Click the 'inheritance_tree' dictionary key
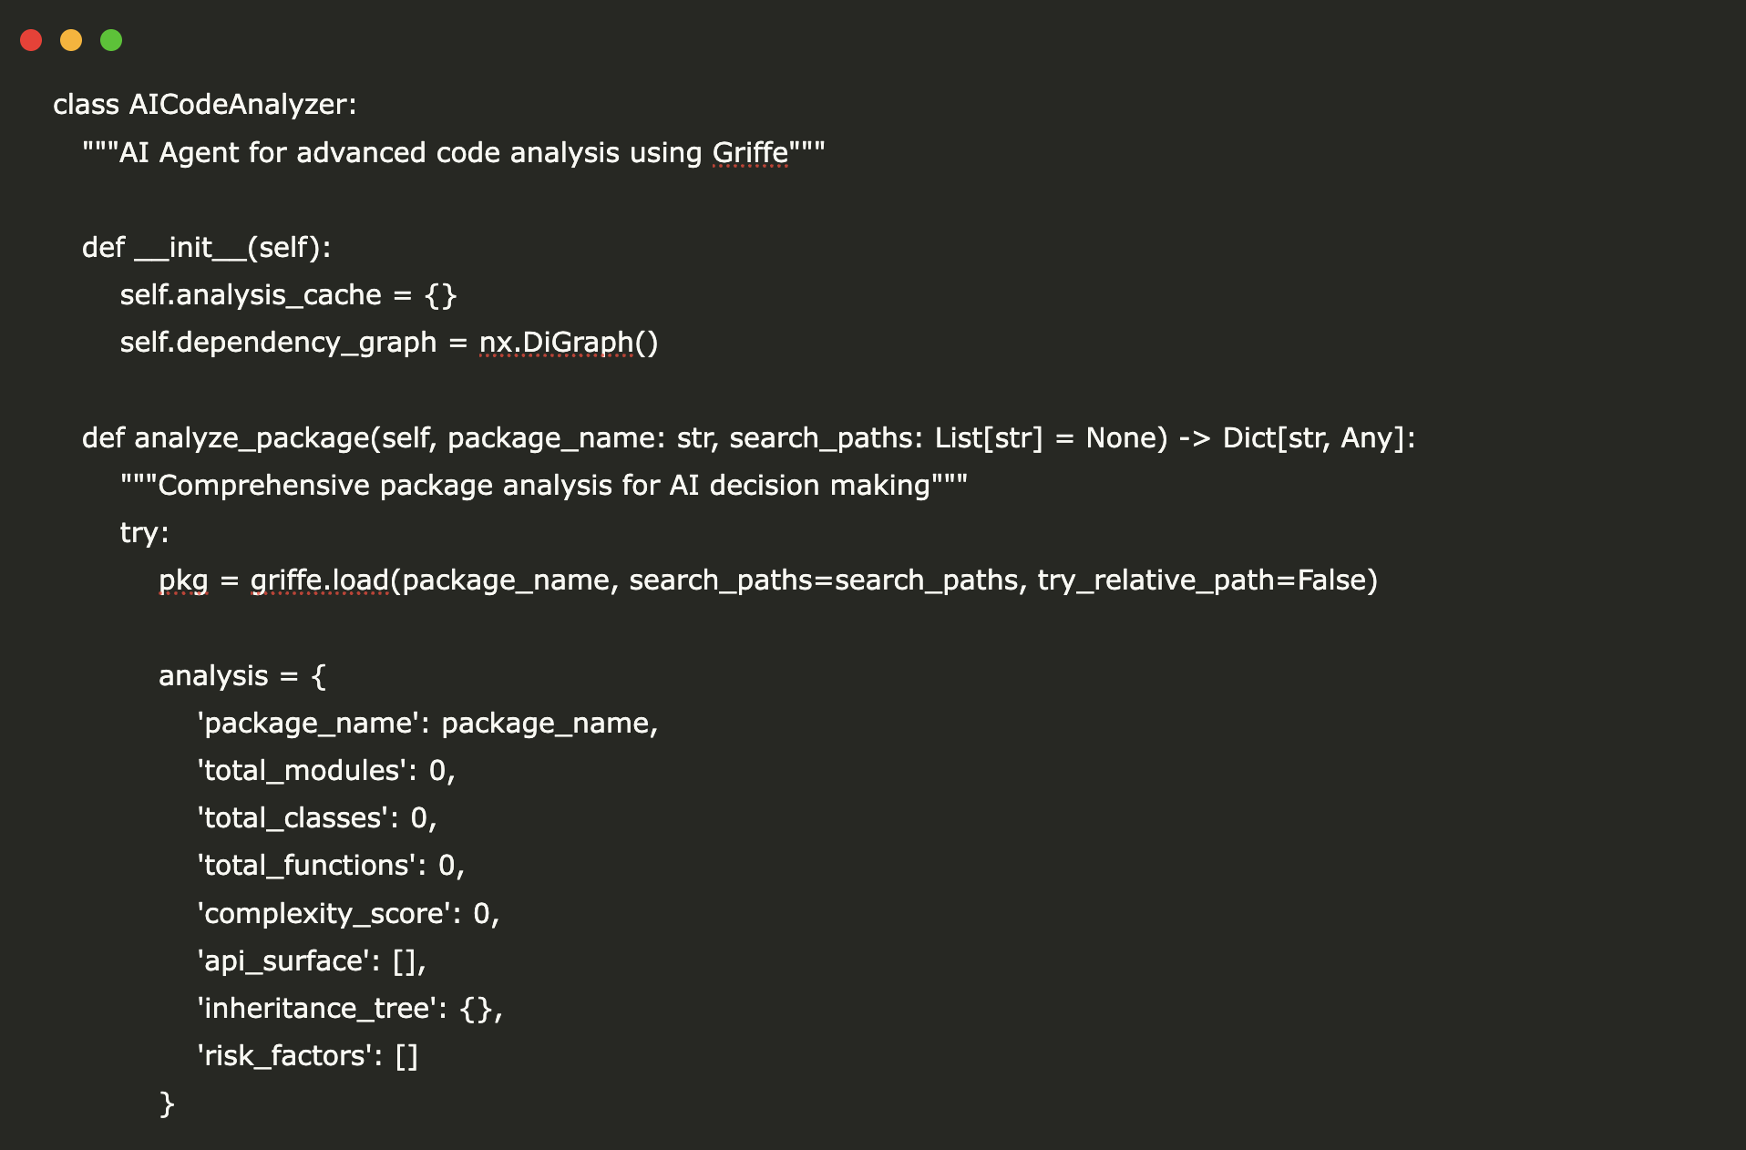The height and width of the screenshot is (1150, 1746). tap(317, 1009)
